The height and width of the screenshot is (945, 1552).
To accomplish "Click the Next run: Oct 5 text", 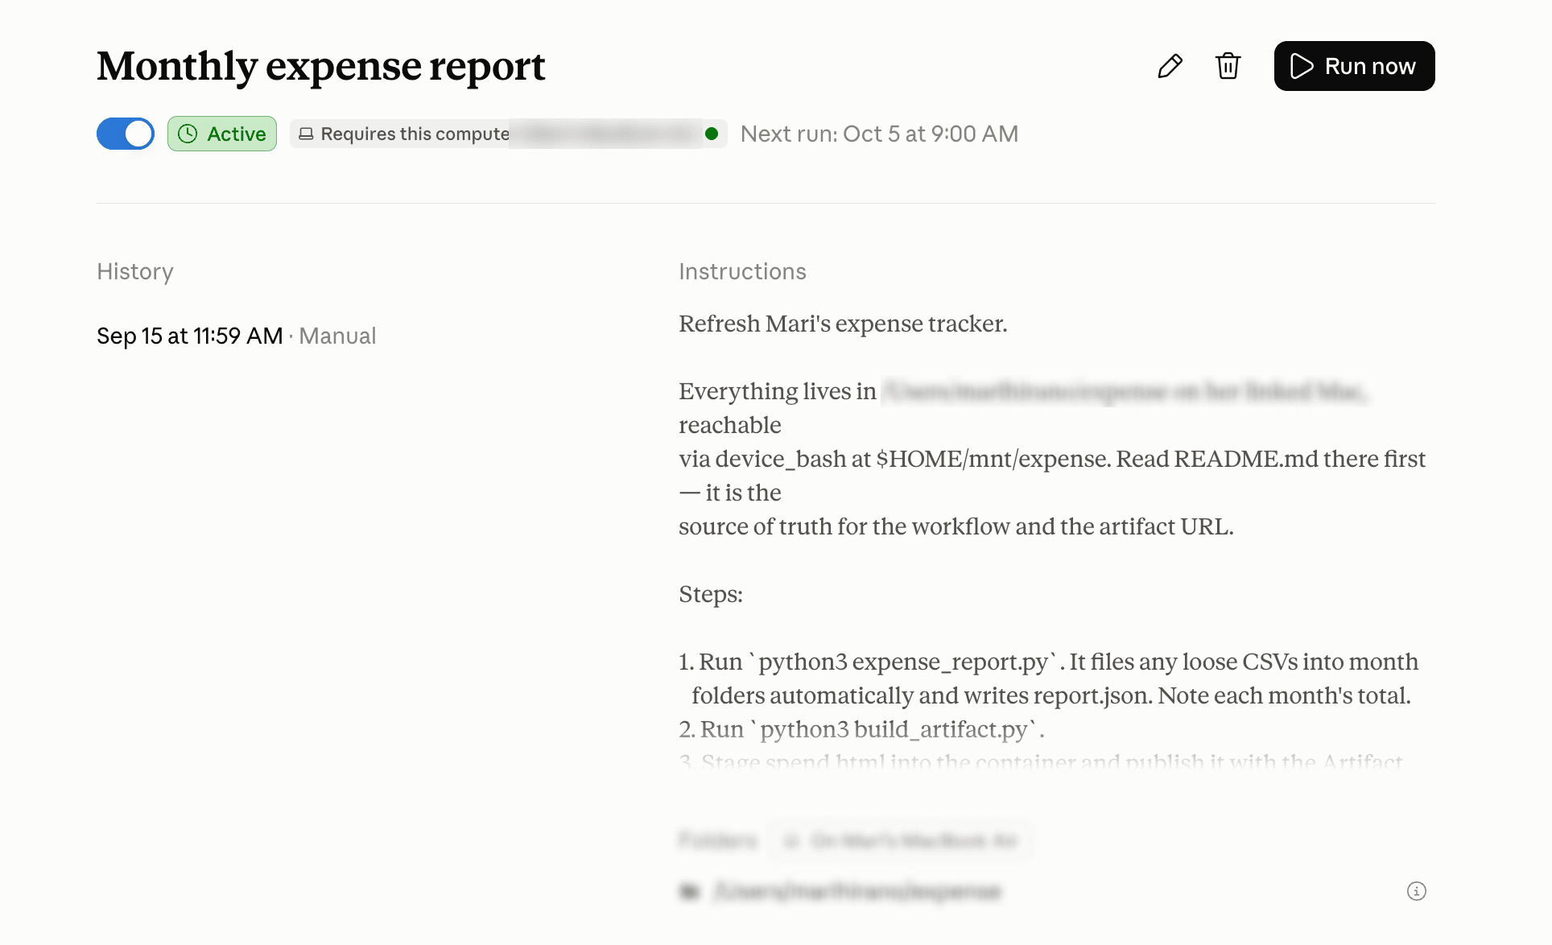I will click(879, 134).
